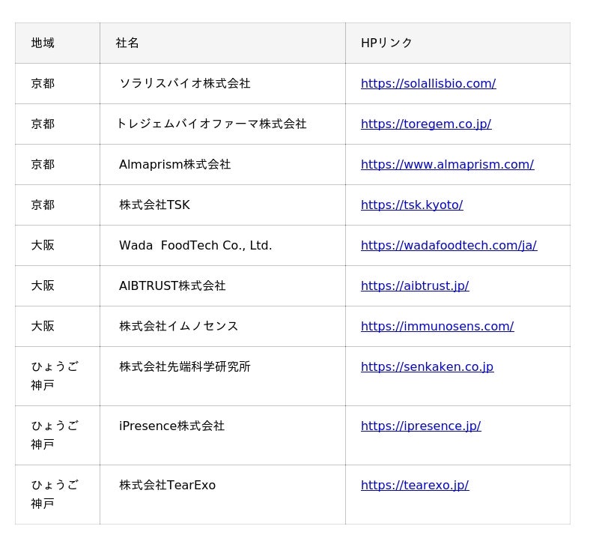Open the senkaken.co.jp link
Screen dimensions: 599x547
click(x=427, y=366)
